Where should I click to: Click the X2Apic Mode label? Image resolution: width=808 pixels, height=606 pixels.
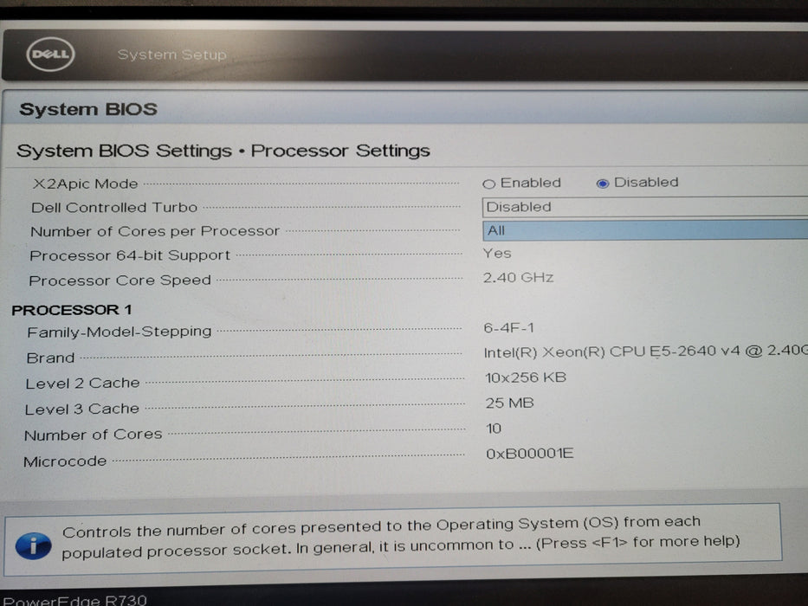click(86, 184)
